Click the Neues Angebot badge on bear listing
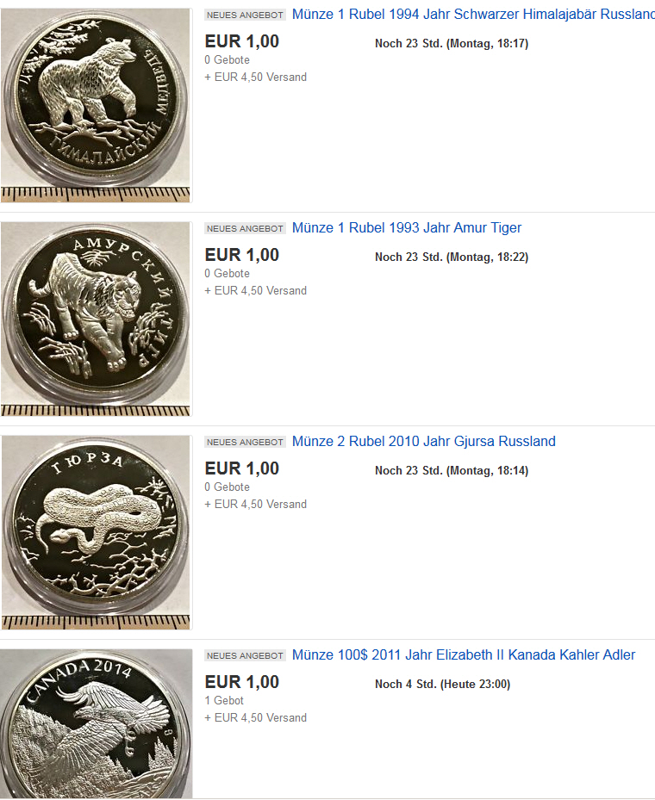Image resolution: width=655 pixels, height=800 pixels. 245,15
